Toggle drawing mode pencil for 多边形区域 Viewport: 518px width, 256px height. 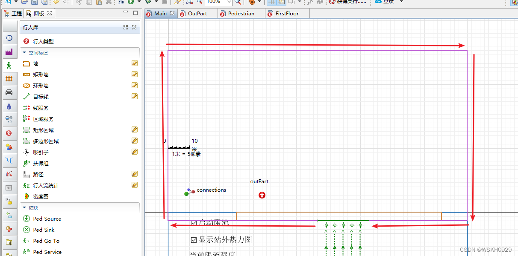pyautogui.click(x=135, y=141)
